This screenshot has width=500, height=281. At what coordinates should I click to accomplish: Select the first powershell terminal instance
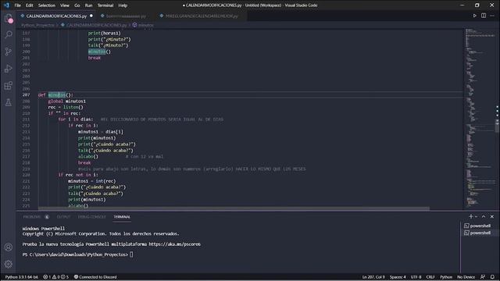click(x=477, y=226)
